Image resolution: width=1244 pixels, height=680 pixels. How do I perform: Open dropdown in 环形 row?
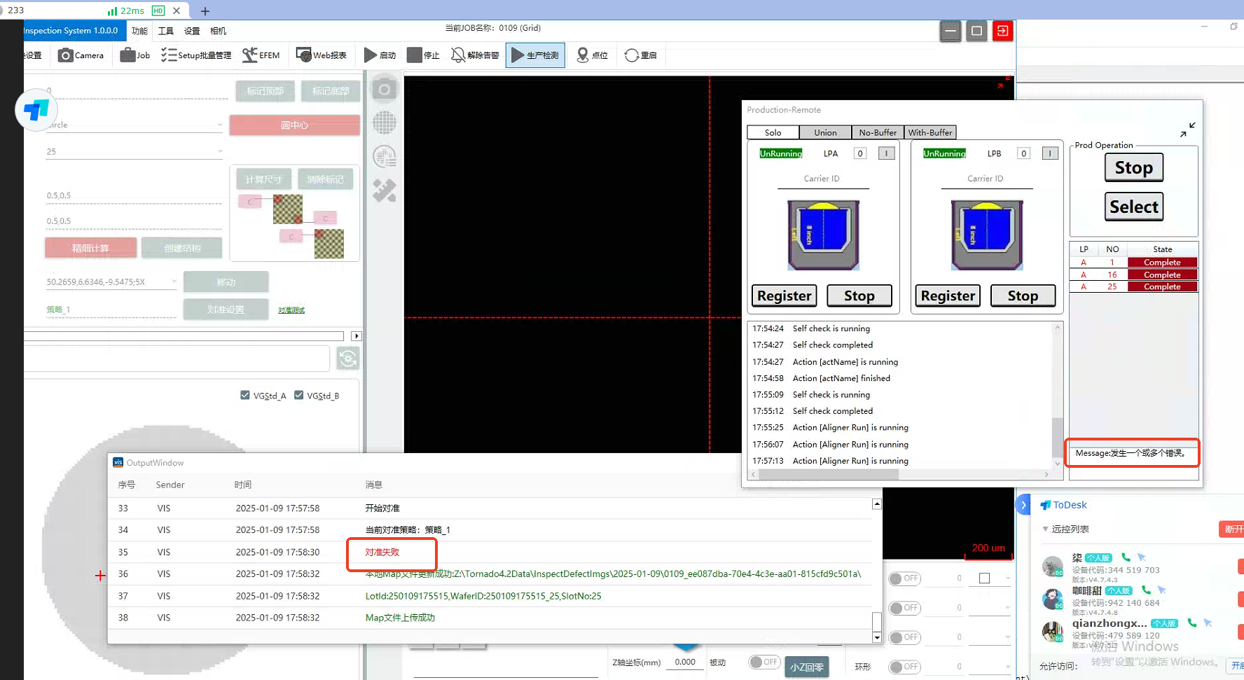coord(1008,667)
